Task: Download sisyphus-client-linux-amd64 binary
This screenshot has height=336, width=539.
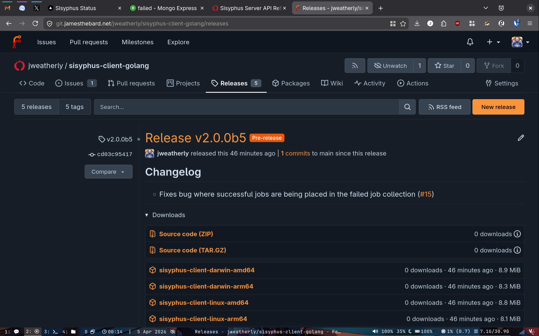Action: [204, 303]
